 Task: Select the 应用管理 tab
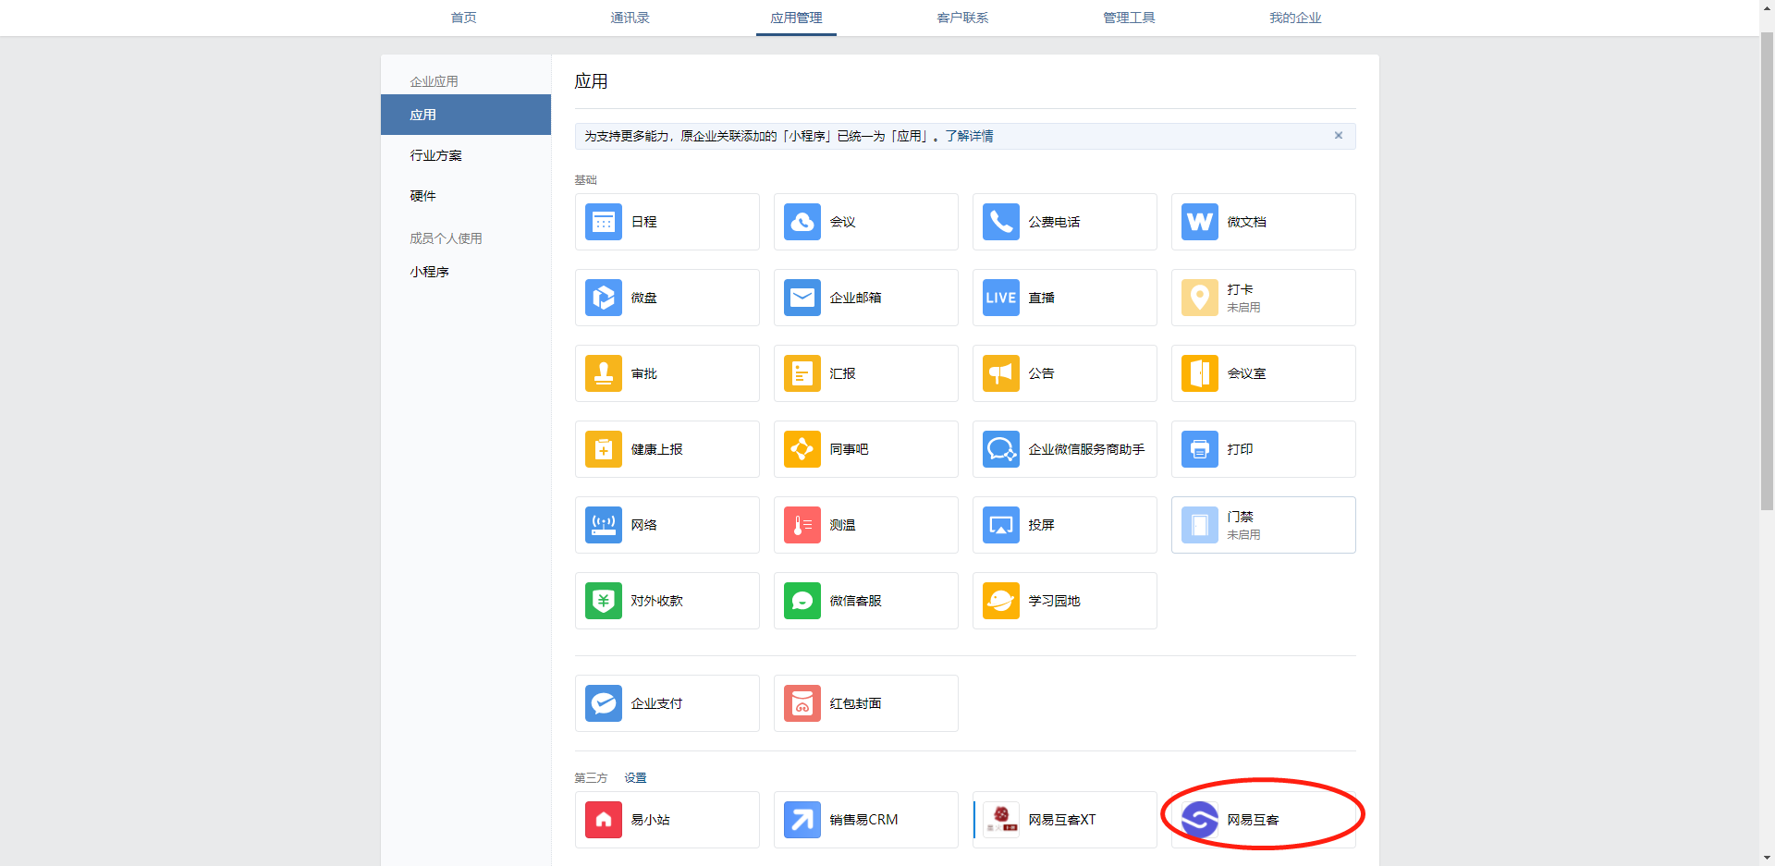796,18
